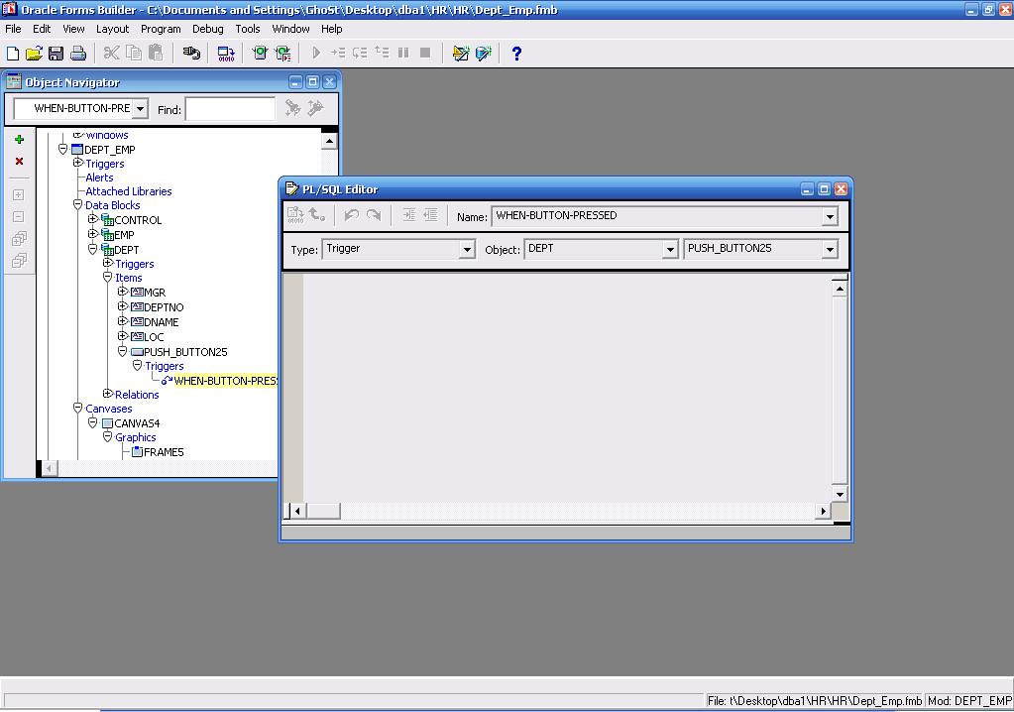
Task: Click the Save floppy disk toolbar icon
Action: pos(56,54)
